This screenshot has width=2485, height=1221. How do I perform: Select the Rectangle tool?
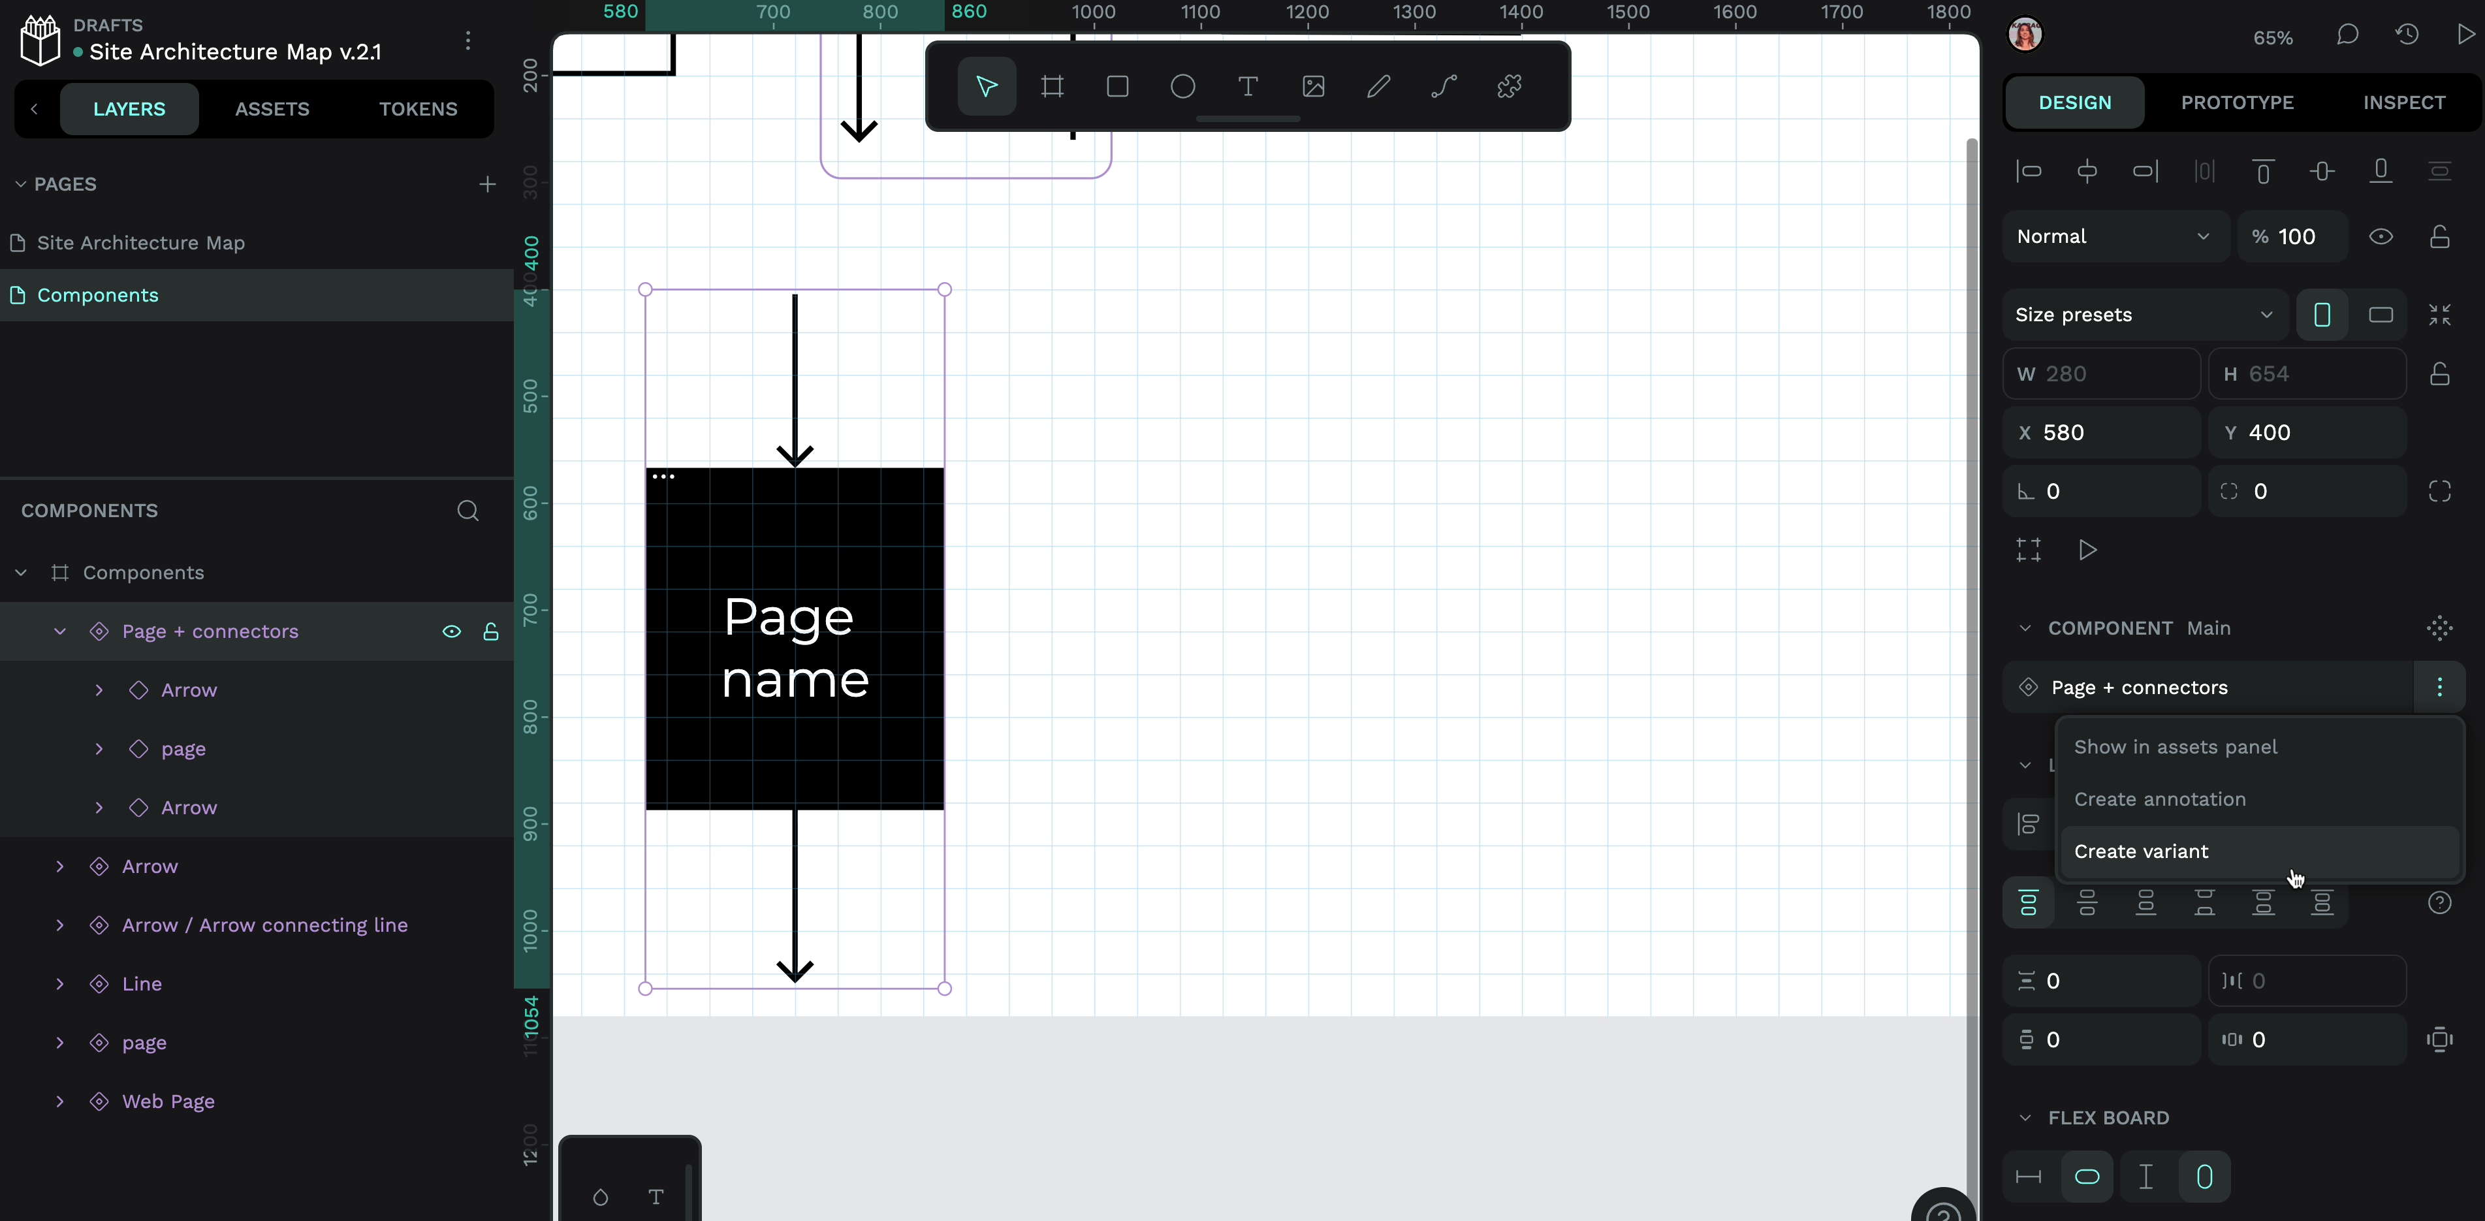pyautogui.click(x=1117, y=87)
